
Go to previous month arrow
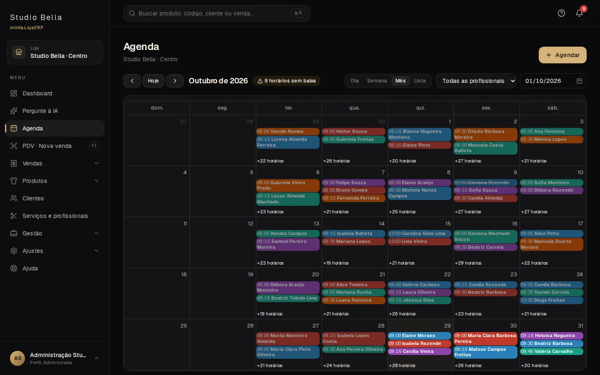(x=132, y=81)
